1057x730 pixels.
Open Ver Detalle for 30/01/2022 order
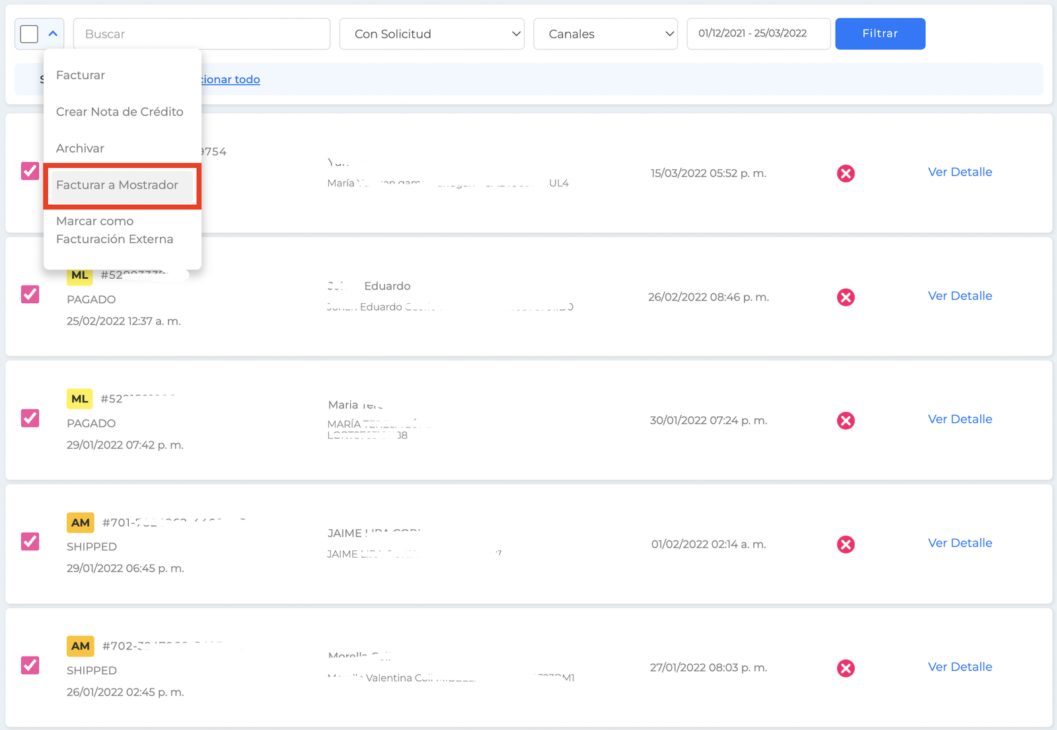click(x=960, y=420)
